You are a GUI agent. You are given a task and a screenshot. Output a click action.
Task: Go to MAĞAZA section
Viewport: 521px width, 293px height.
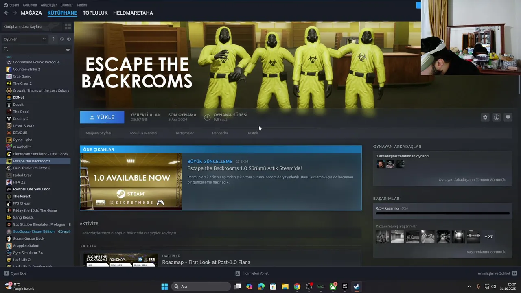coord(31,13)
